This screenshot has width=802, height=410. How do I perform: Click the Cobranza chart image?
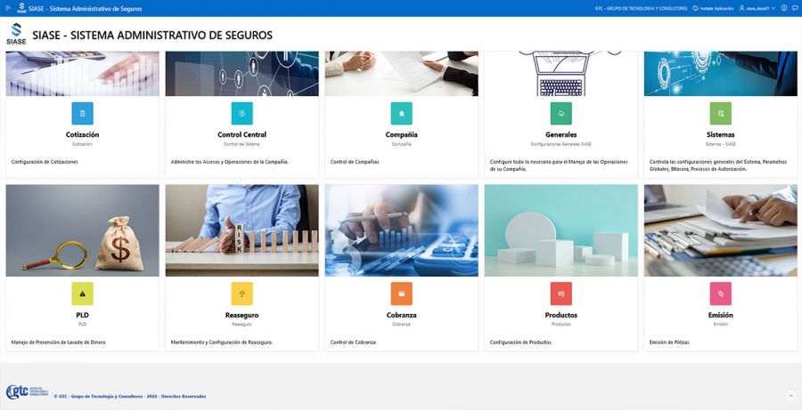tap(401, 230)
